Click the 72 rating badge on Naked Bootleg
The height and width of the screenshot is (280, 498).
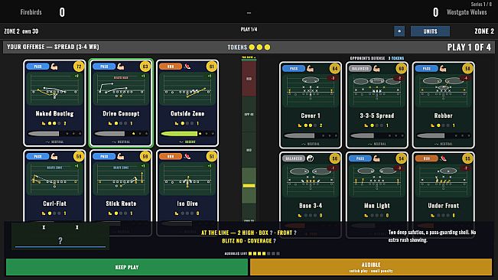(x=79, y=67)
